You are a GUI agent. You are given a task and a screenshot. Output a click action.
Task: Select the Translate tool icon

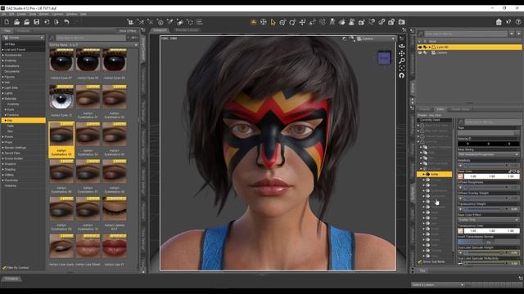pyautogui.click(x=302, y=22)
